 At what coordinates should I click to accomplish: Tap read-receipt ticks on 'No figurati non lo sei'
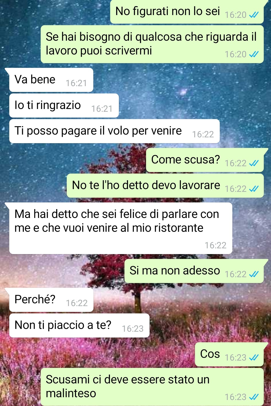click(x=254, y=15)
